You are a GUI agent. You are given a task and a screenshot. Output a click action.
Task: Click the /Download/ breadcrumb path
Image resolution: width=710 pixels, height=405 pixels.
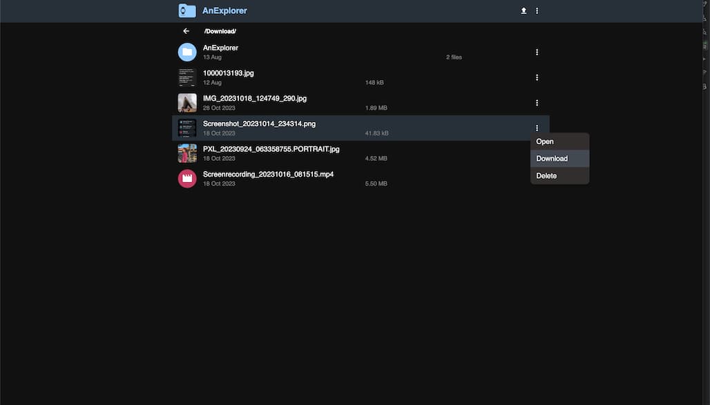click(220, 30)
